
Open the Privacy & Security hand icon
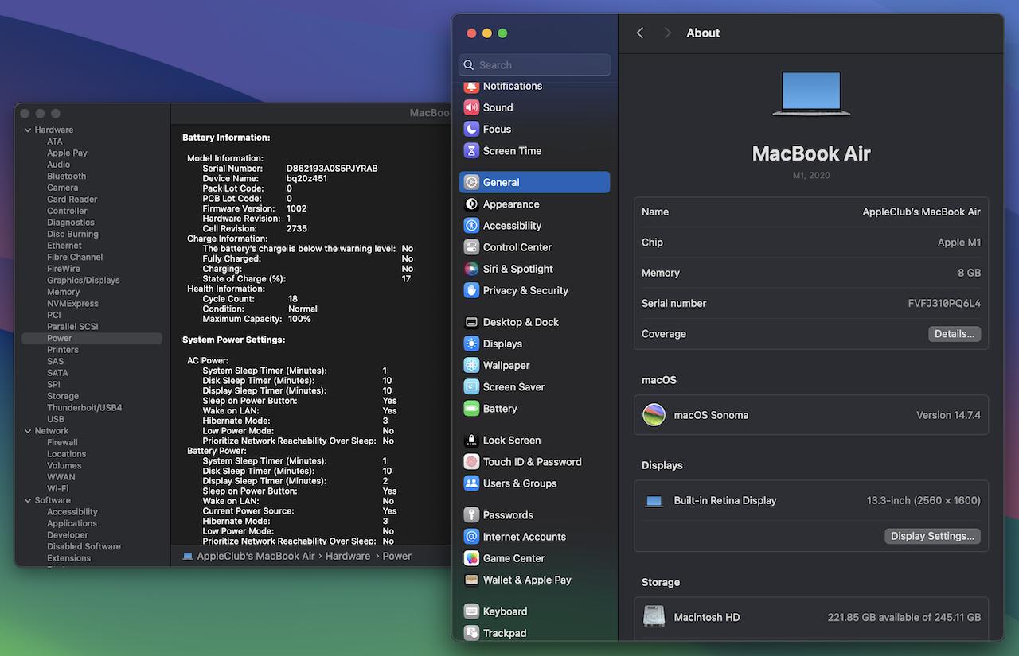tap(471, 290)
